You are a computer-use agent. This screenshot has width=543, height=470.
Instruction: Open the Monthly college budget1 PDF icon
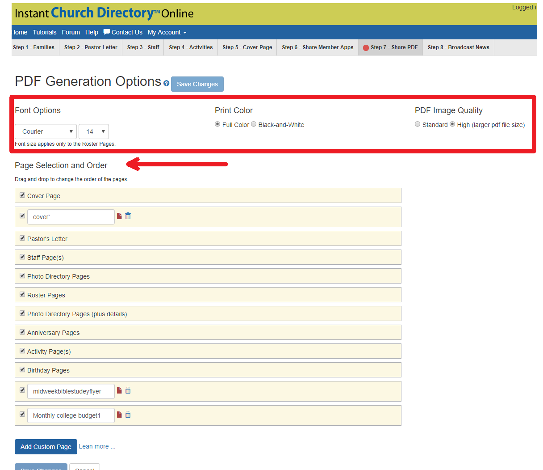coord(119,414)
